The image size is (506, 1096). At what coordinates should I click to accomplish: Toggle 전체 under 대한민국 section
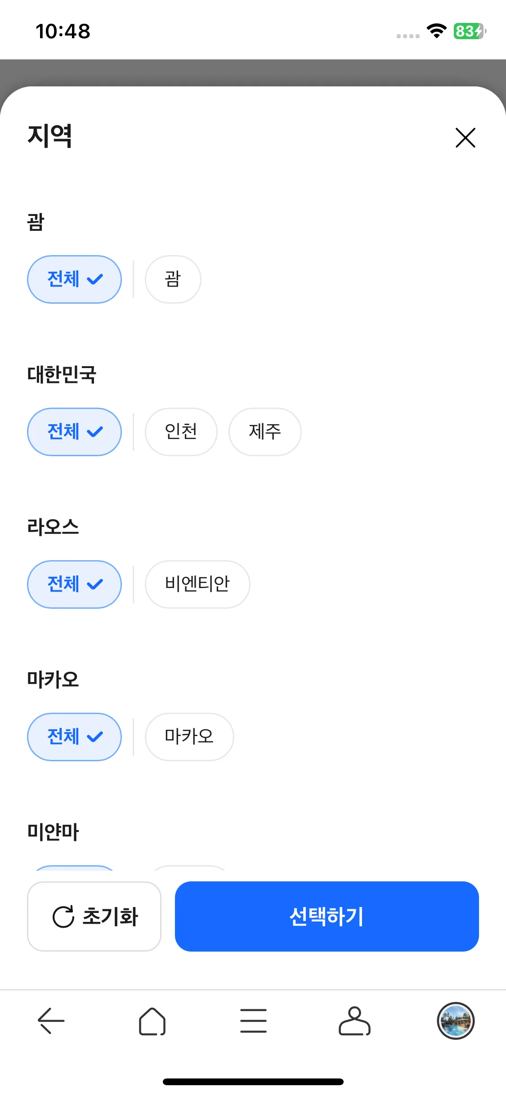pos(75,432)
